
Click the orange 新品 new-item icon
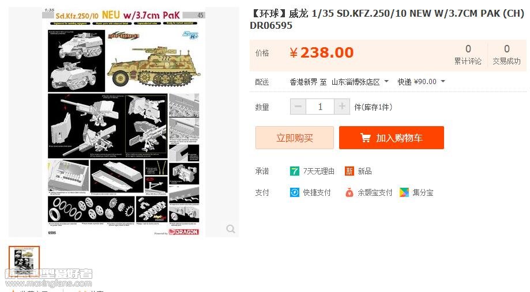pos(349,171)
